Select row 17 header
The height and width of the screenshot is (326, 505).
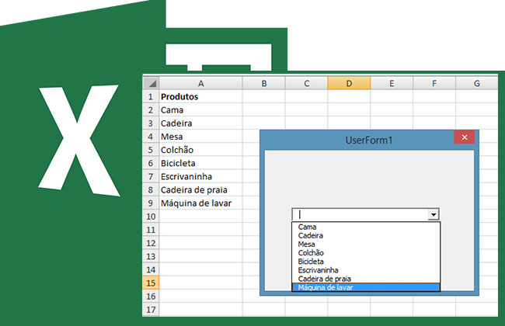click(x=151, y=310)
